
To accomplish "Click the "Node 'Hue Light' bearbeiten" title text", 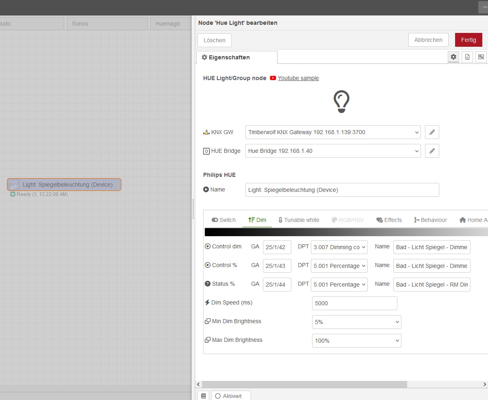I will [x=238, y=23].
